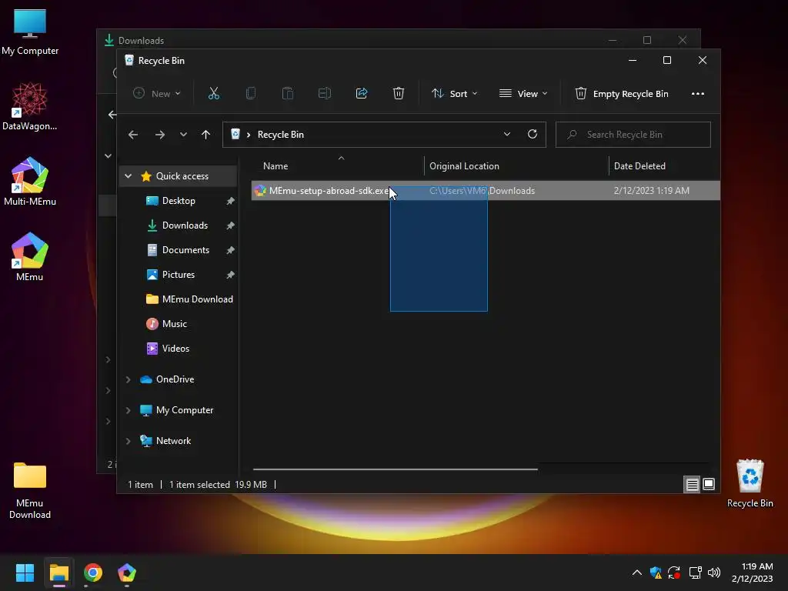Open My Computer desktop icon
The width and height of the screenshot is (788, 591).
(x=30, y=32)
